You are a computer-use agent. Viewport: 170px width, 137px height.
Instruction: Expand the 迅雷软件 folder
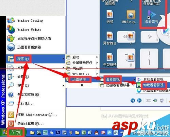point(82,80)
